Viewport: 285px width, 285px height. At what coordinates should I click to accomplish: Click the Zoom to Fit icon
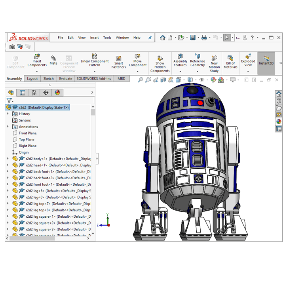coord(140,80)
